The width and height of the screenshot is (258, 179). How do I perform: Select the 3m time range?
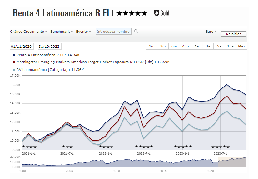point(163,47)
